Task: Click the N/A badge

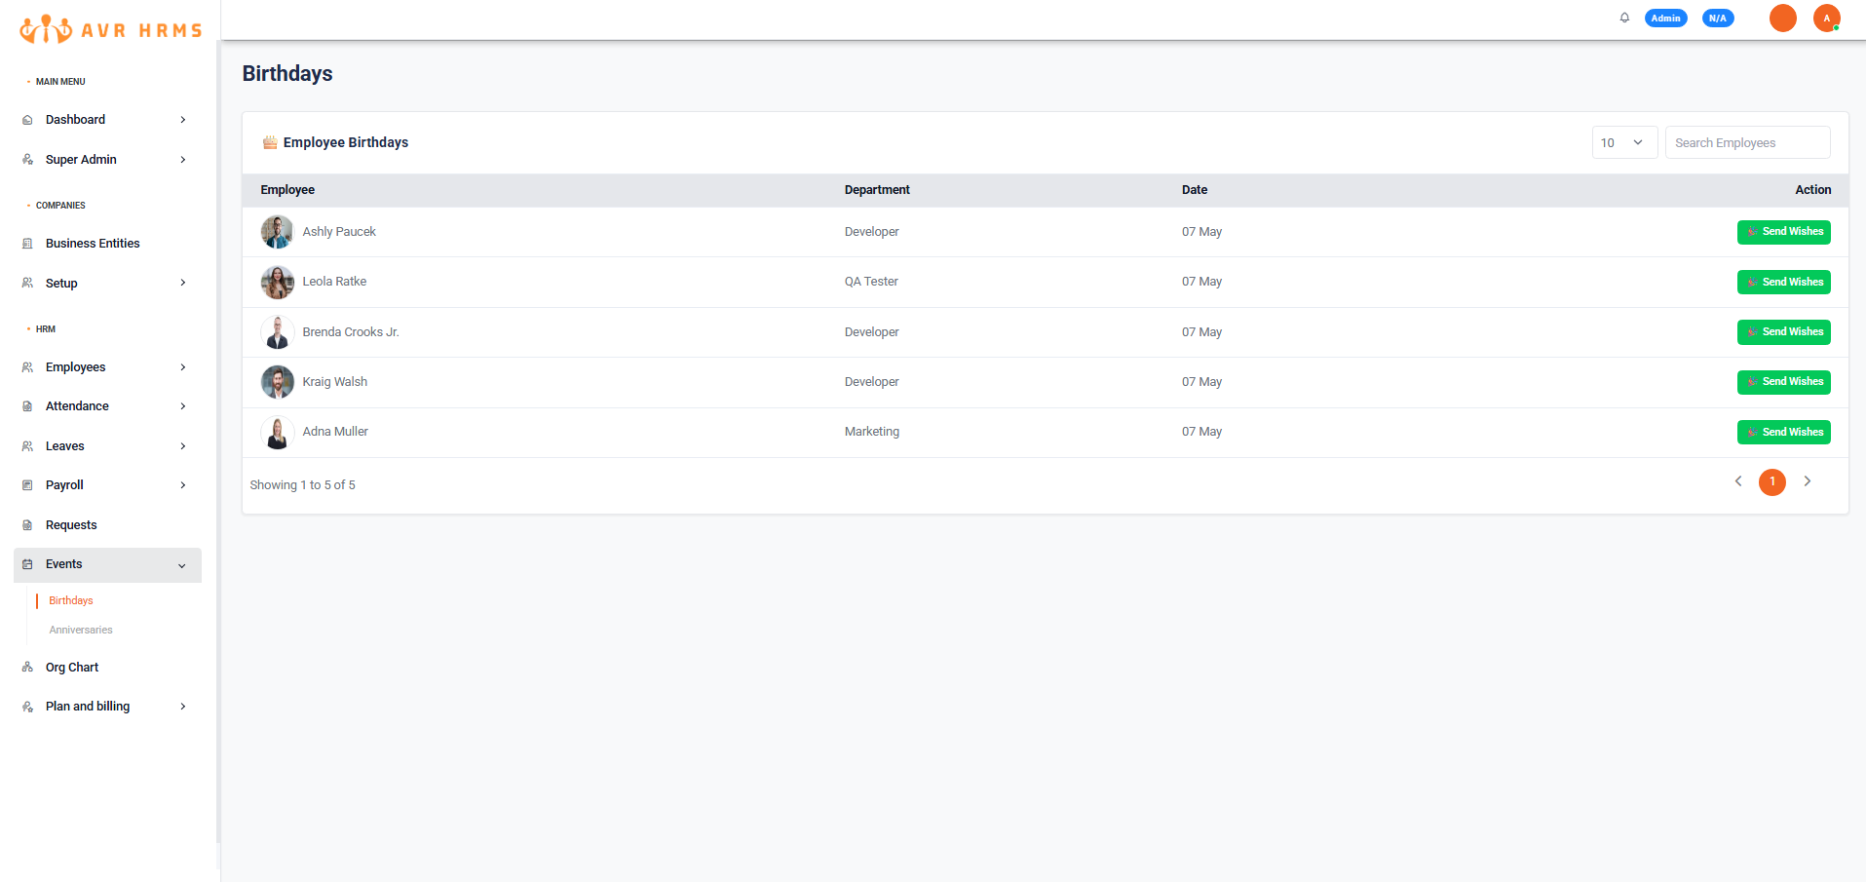Action: 1718,18
